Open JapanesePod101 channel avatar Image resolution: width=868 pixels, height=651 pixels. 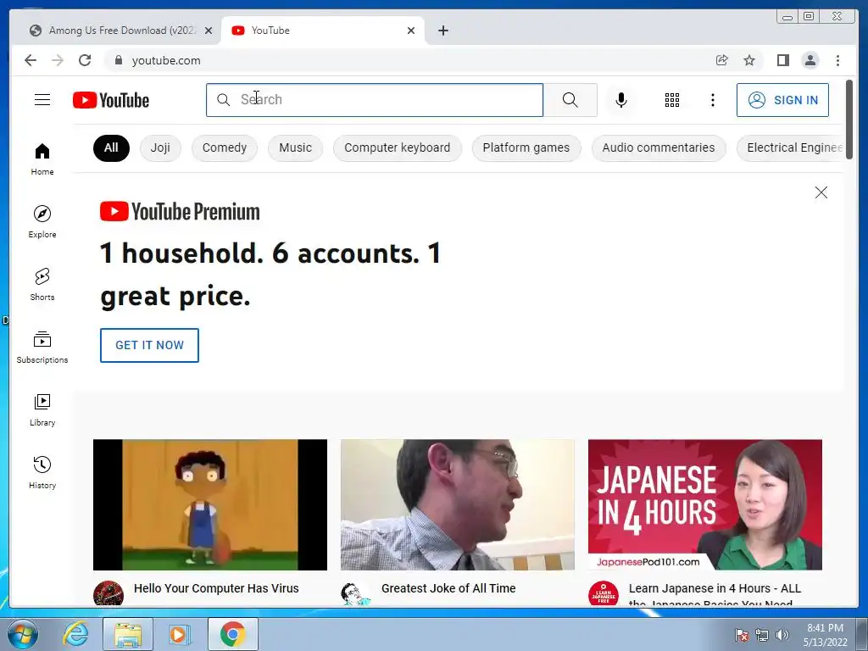pyautogui.click(x=604, y=593)
